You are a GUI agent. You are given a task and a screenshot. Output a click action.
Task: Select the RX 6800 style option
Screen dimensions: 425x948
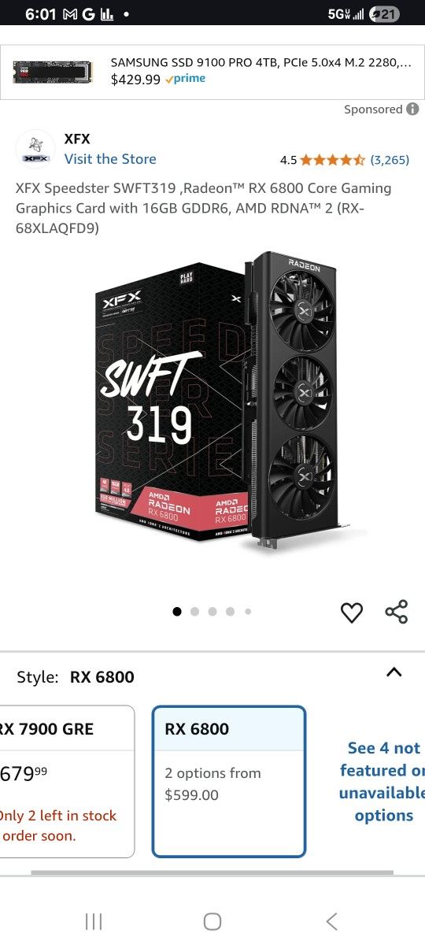(228, 781)
